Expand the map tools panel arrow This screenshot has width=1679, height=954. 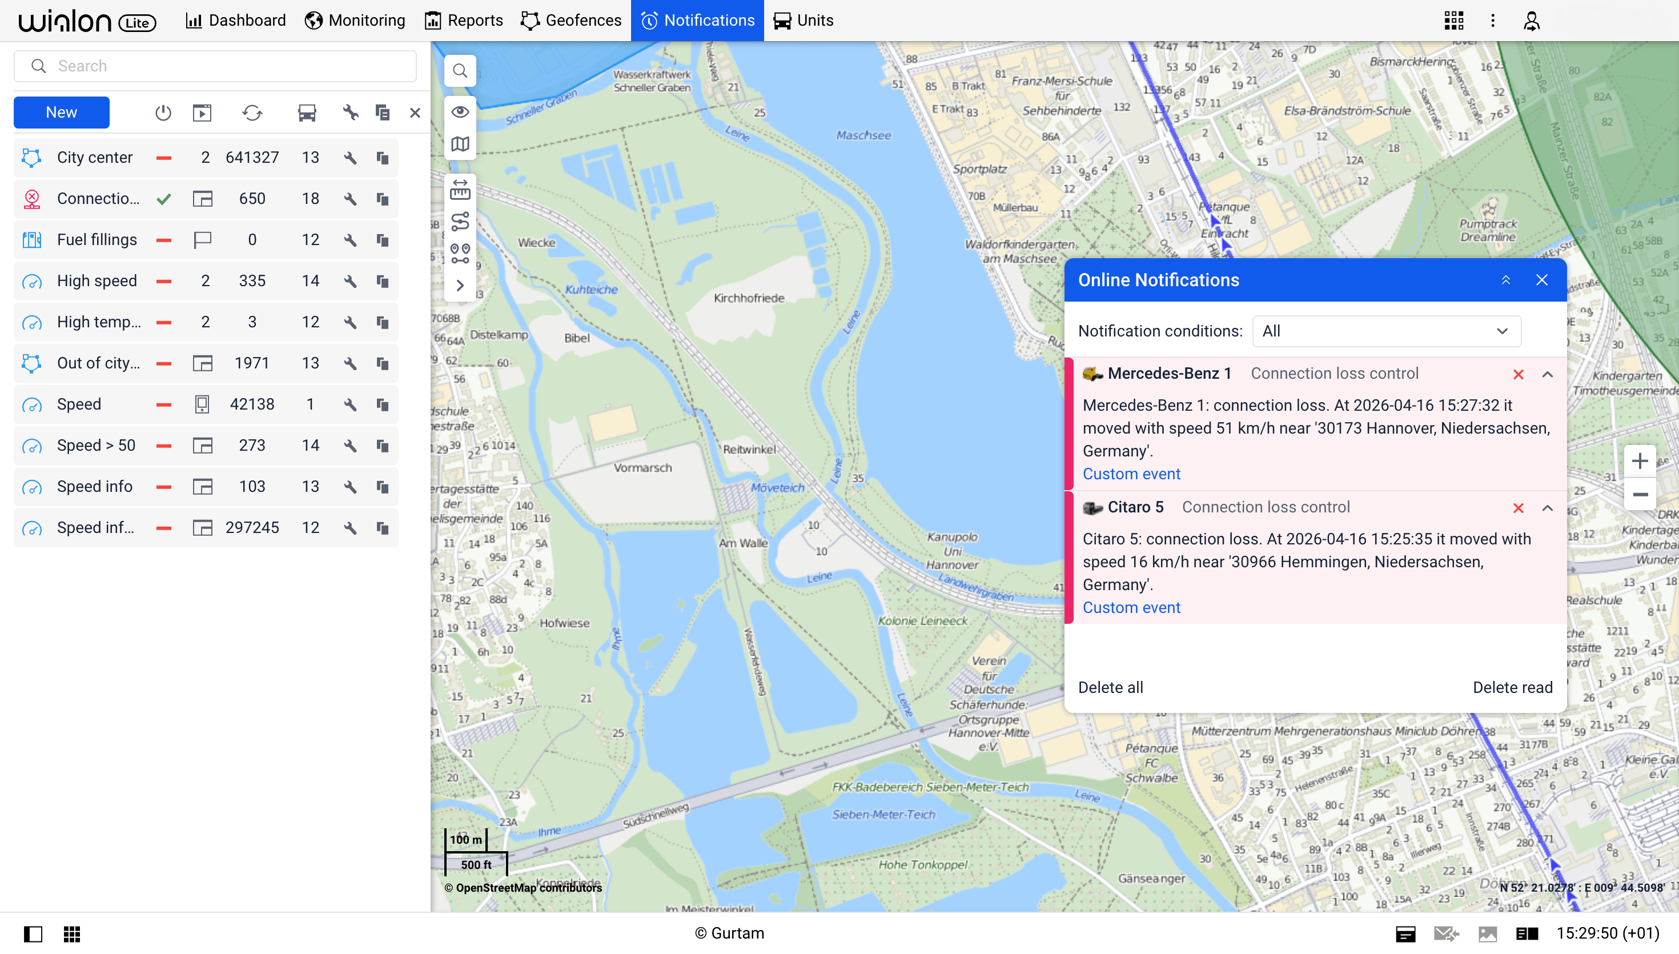(460, 286)
